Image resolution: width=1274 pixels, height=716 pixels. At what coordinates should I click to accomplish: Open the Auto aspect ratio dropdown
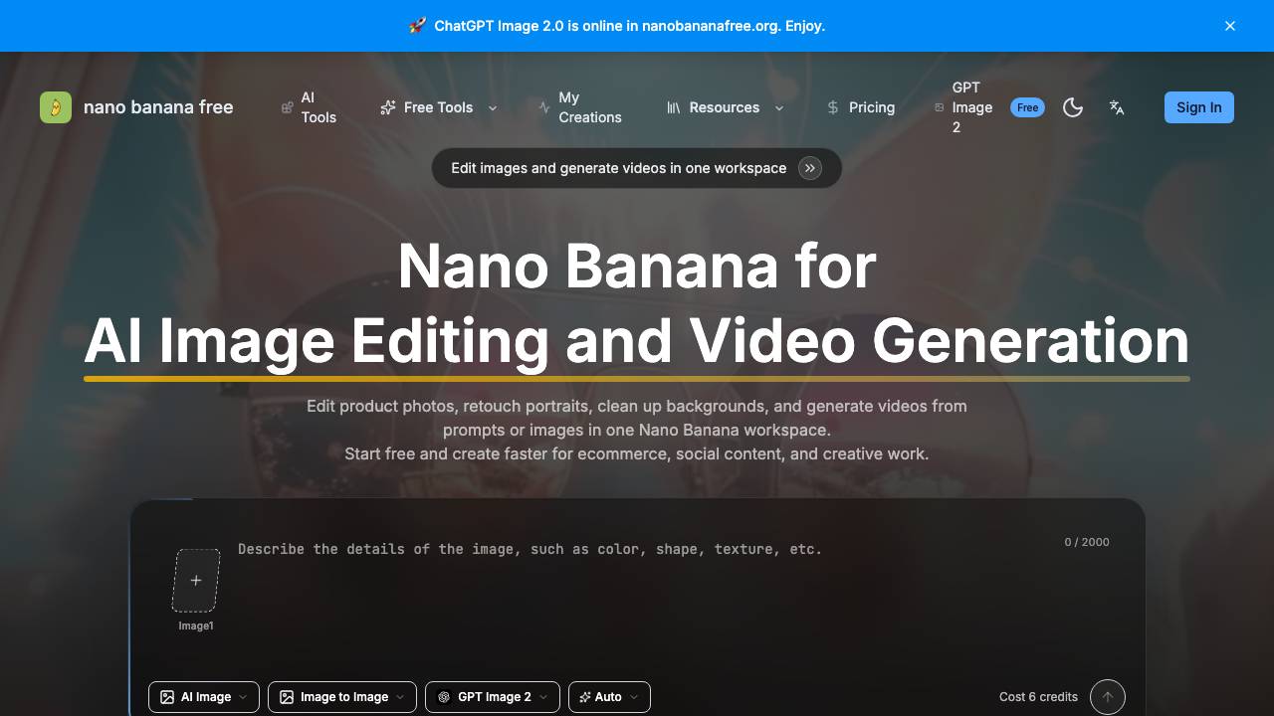point(609,697)
